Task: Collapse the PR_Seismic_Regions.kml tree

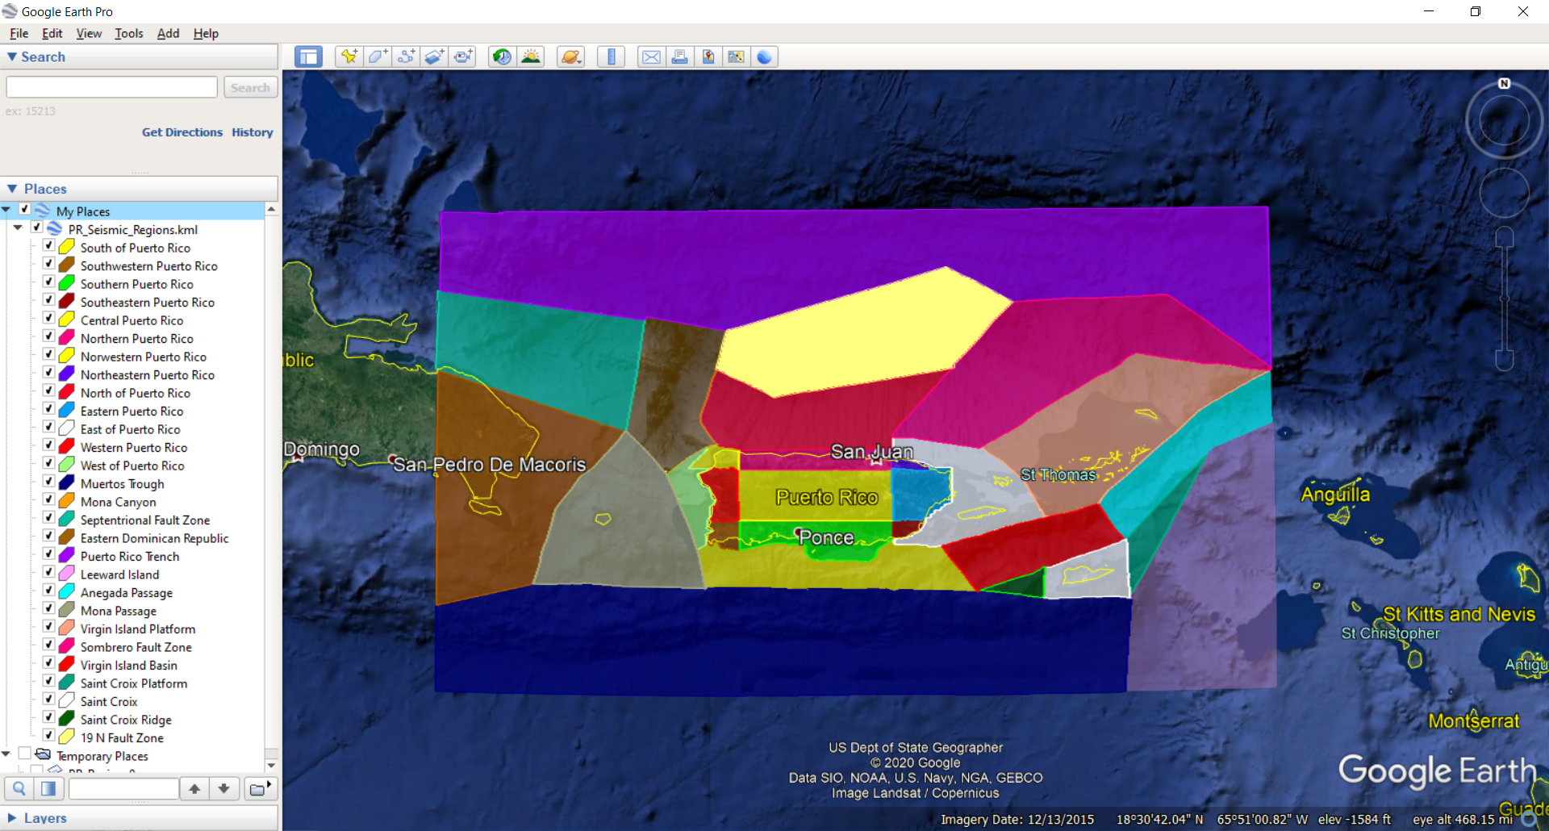Action: click(18, 228)
